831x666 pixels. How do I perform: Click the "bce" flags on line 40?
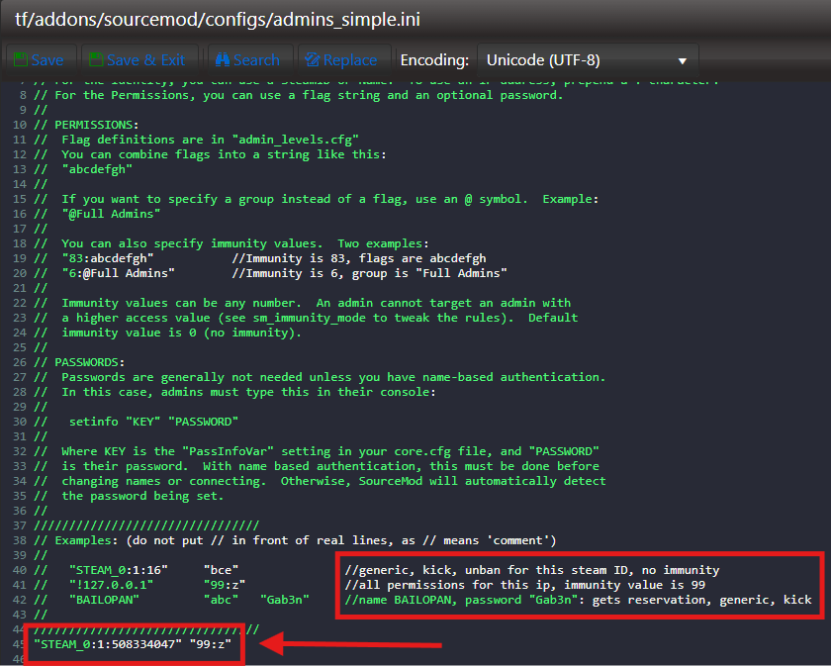pos(221,570)
